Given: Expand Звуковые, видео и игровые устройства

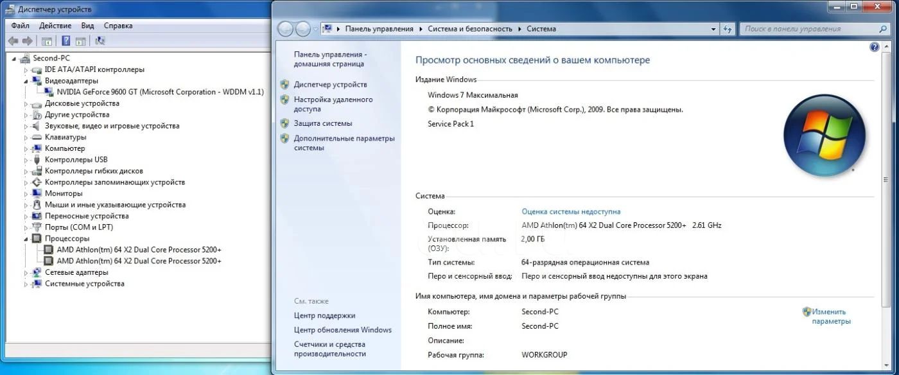Looking at the screenshot, I should point(26,126).
